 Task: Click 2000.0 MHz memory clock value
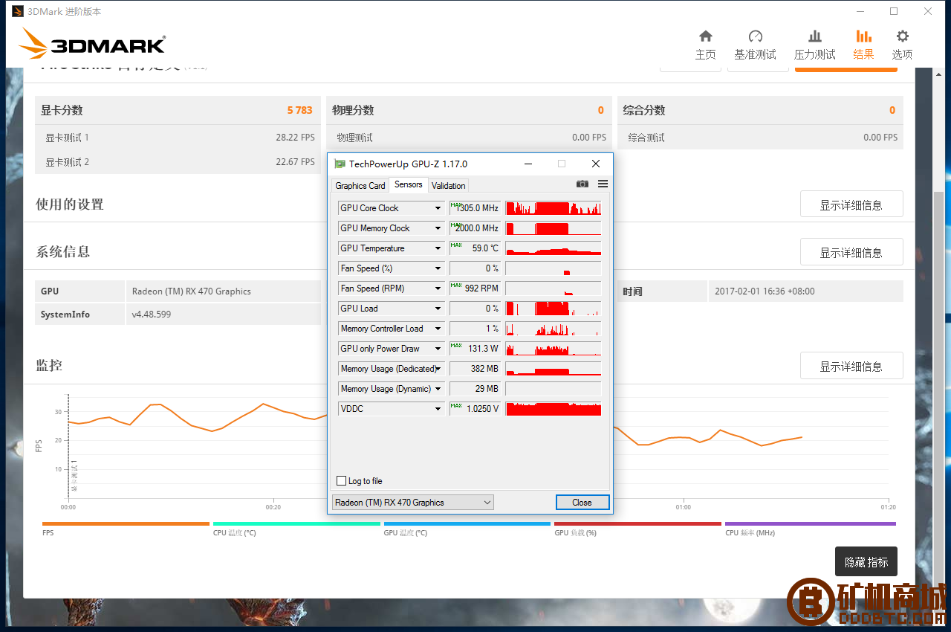[x=475, y=228]
